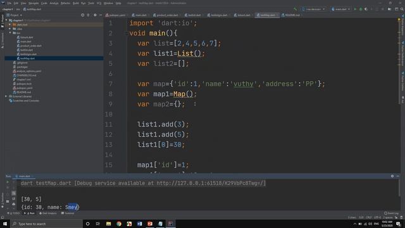Click the Windows Start button
The width and height of the screenshot is (405, 228).
click(5, 224)
